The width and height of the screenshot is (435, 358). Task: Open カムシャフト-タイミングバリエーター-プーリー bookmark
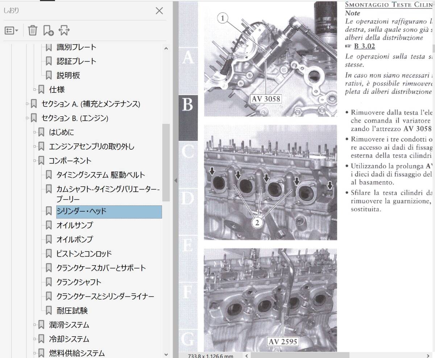pyautogui.click(x=108, y=194)
